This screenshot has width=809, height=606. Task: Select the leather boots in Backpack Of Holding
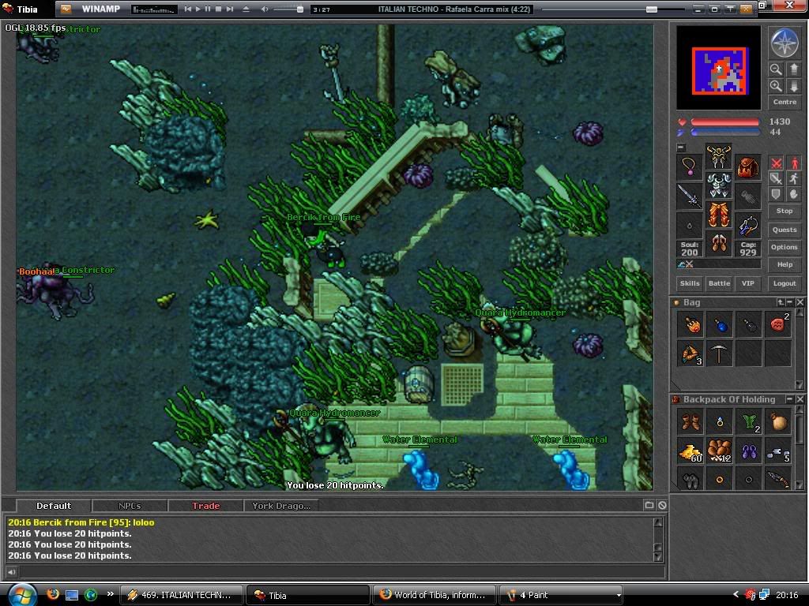click(x=690, y=422)
